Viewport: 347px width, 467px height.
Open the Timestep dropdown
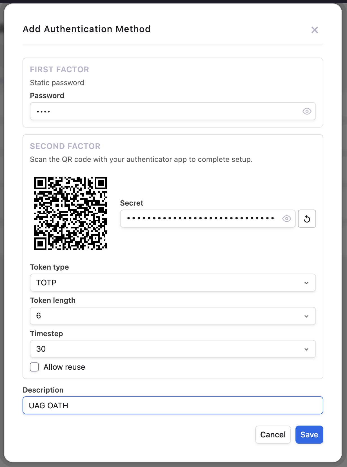173,349
